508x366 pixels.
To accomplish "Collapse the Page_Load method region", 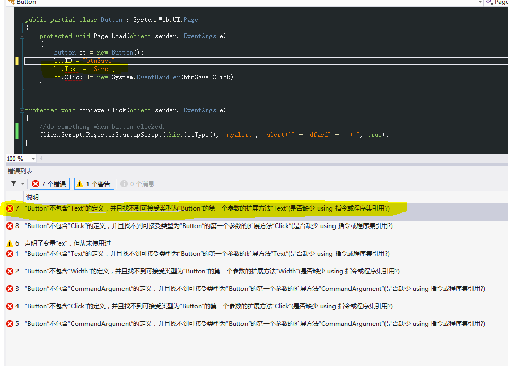I will point(22,36).
